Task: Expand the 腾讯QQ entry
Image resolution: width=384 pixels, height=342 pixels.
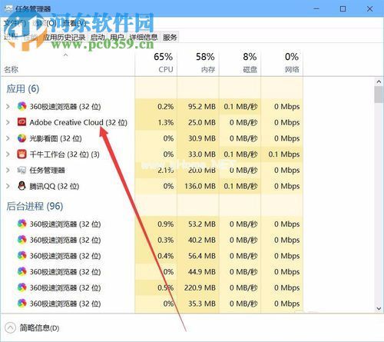Action: click(8, 186)
